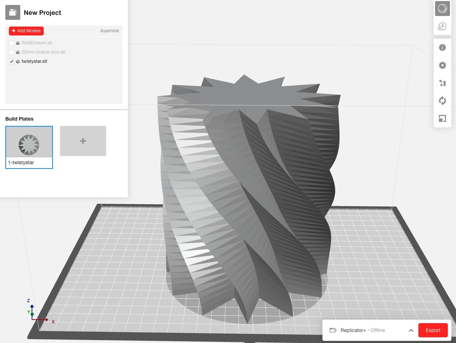The height and width of the screenshot is (343, 456).
Task: Open the print preview estimate icon
Action: pyautogui.click(x=442, y=26)
